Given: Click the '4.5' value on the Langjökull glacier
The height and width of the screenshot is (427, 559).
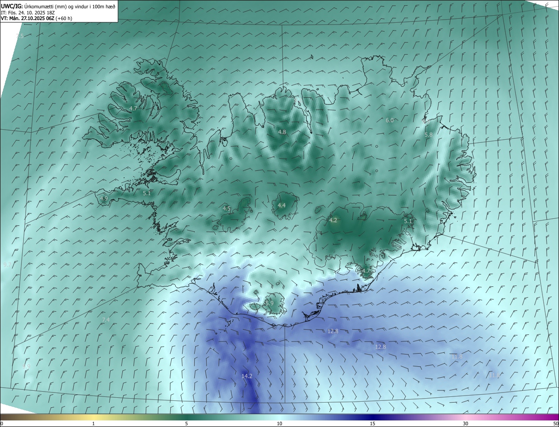Looking at the screenshot, I should 227,209.
